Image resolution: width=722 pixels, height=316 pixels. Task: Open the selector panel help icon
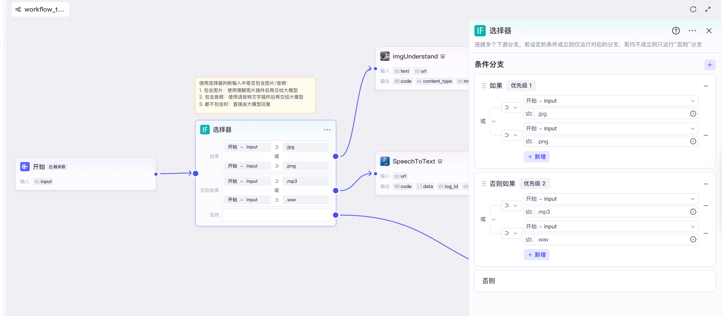click(676, 31)
